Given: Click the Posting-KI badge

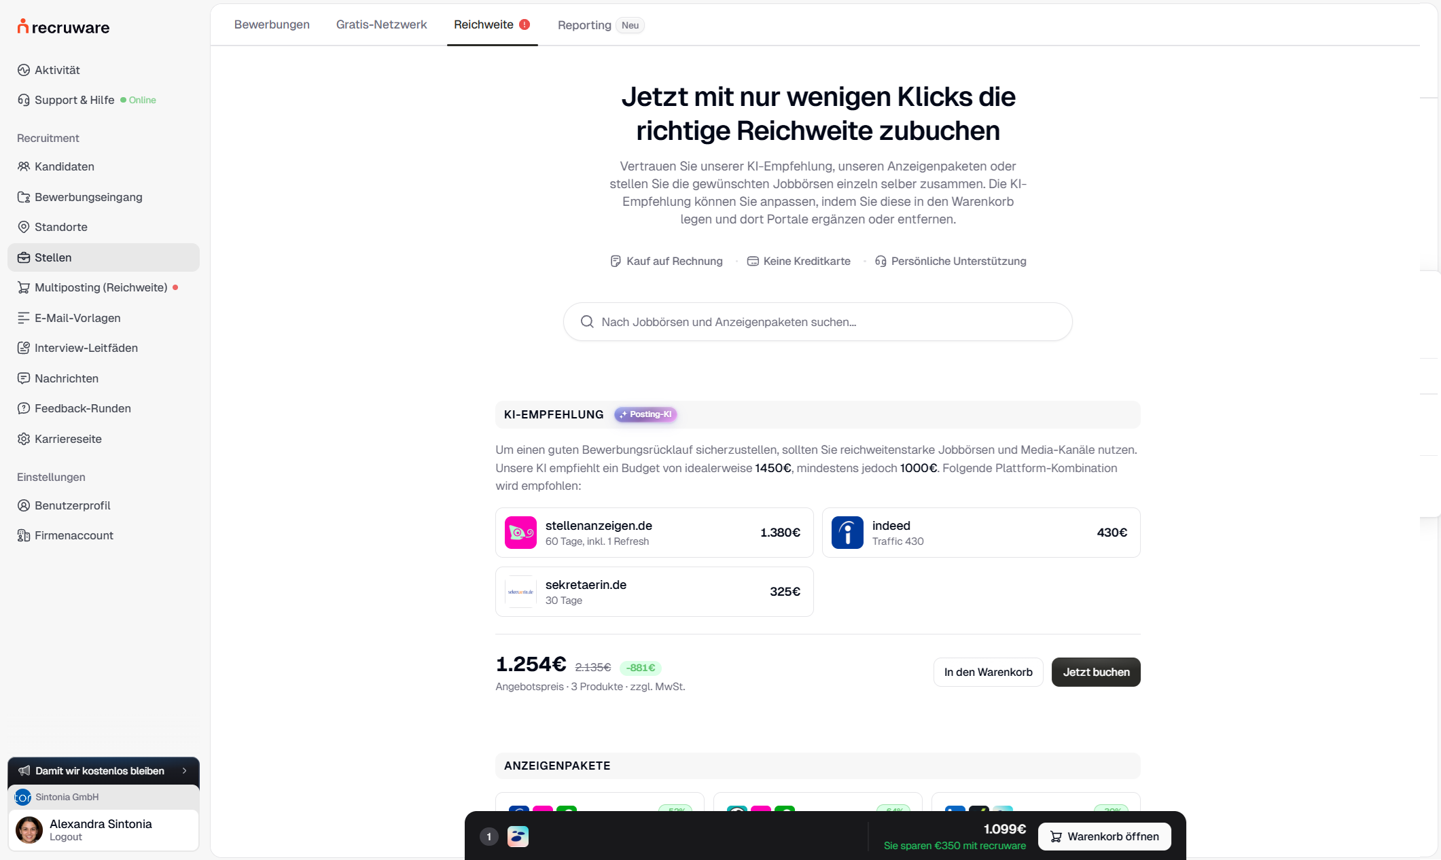Looking at the screenshot, I should pyautogui.click(x=645, y=414).
